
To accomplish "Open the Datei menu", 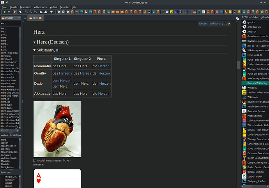I will (x=4, y=7).
